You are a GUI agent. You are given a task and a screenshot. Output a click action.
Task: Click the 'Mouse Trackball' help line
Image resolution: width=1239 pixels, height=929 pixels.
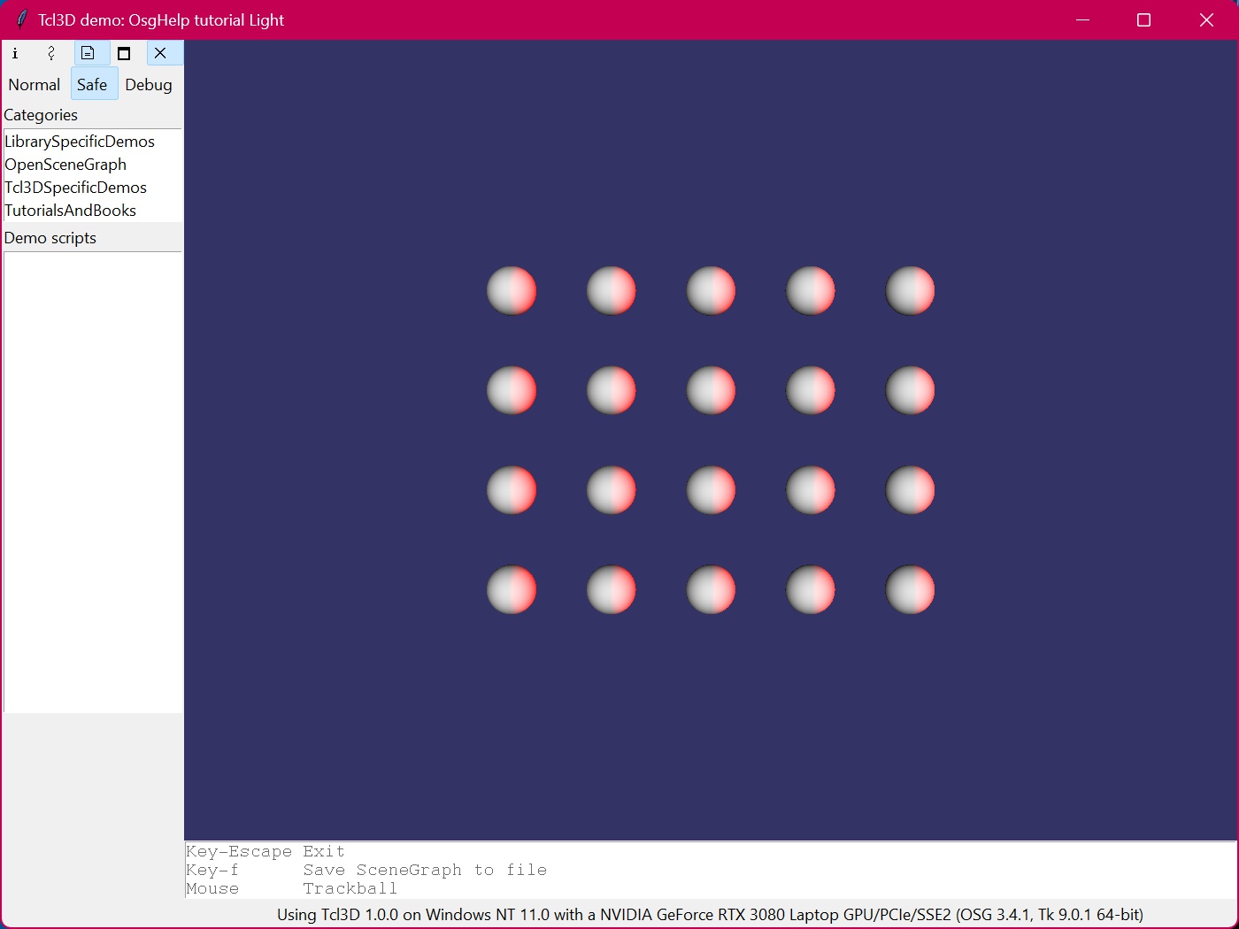(x=291, y=888)
